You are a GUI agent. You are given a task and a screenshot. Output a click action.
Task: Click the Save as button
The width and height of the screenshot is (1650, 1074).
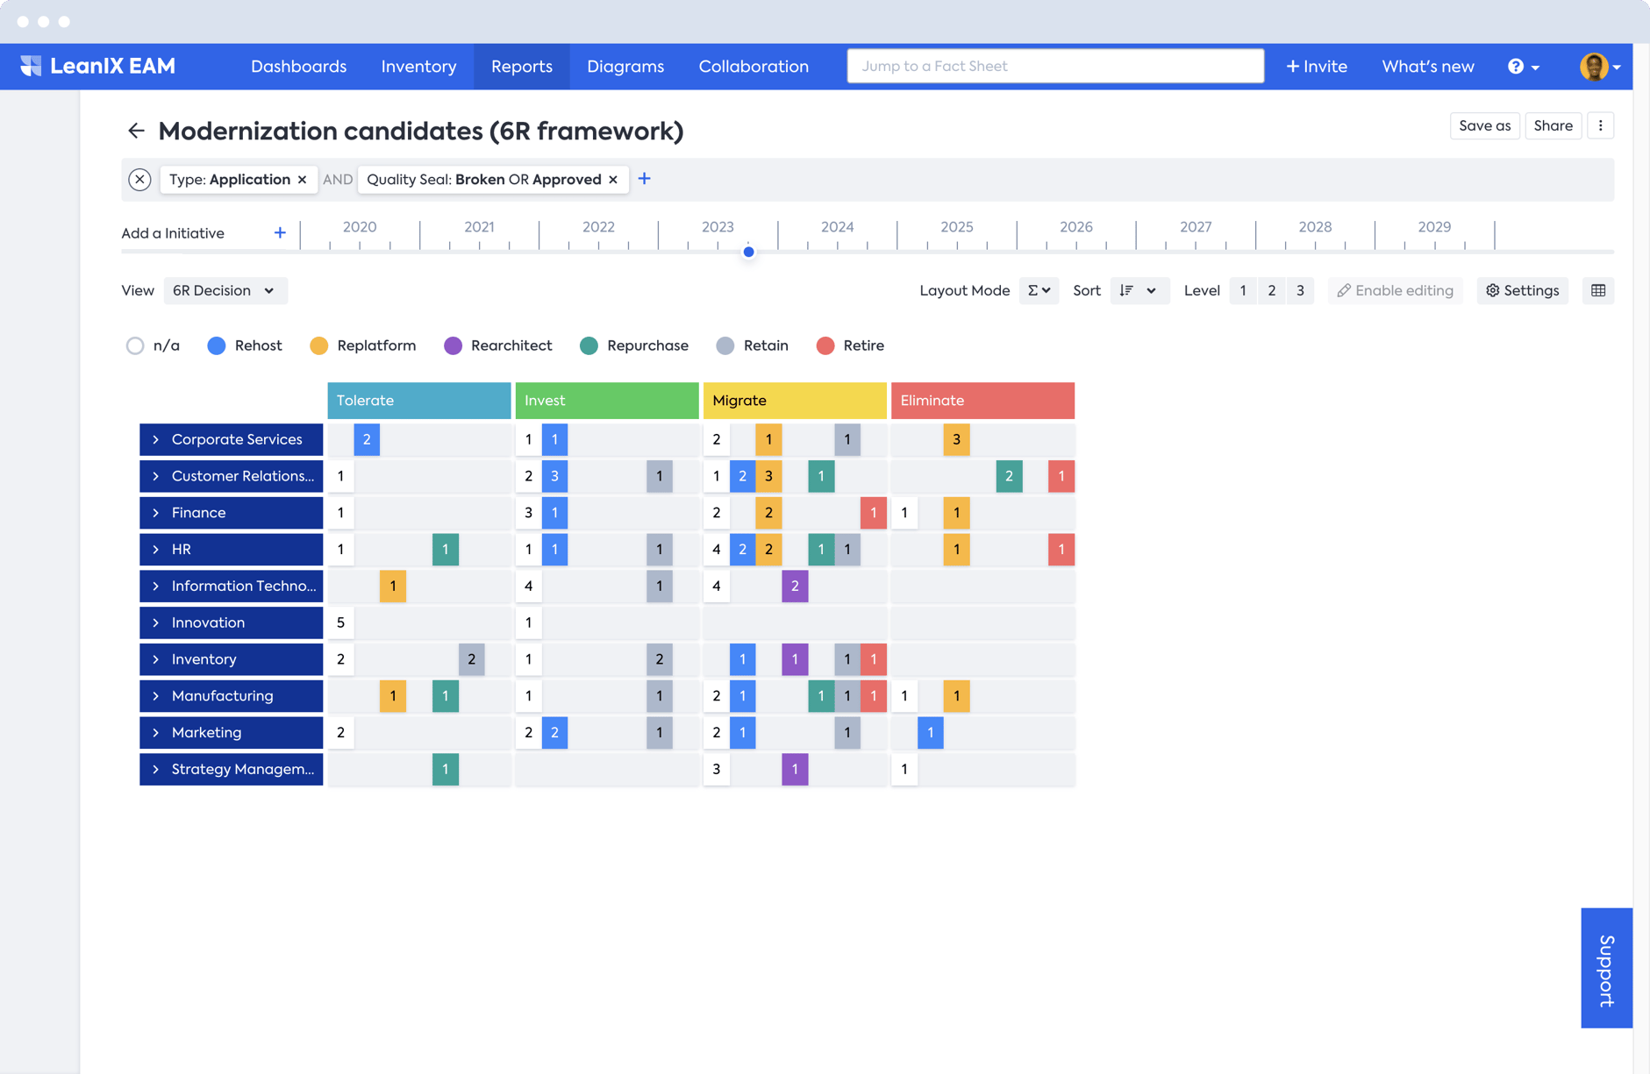click(x=1484, y=125)
